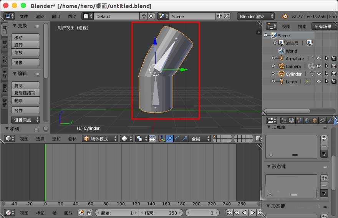Viewport: 338px width, 218px height.
Task: Open the 窗口 menu
Action: coord(56,17)
